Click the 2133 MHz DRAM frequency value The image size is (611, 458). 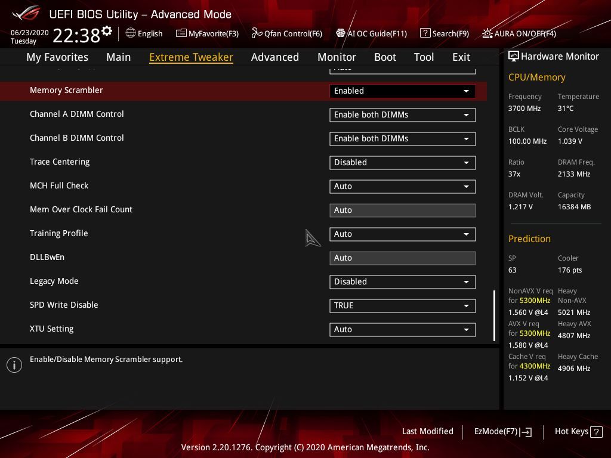click(574, 174)
